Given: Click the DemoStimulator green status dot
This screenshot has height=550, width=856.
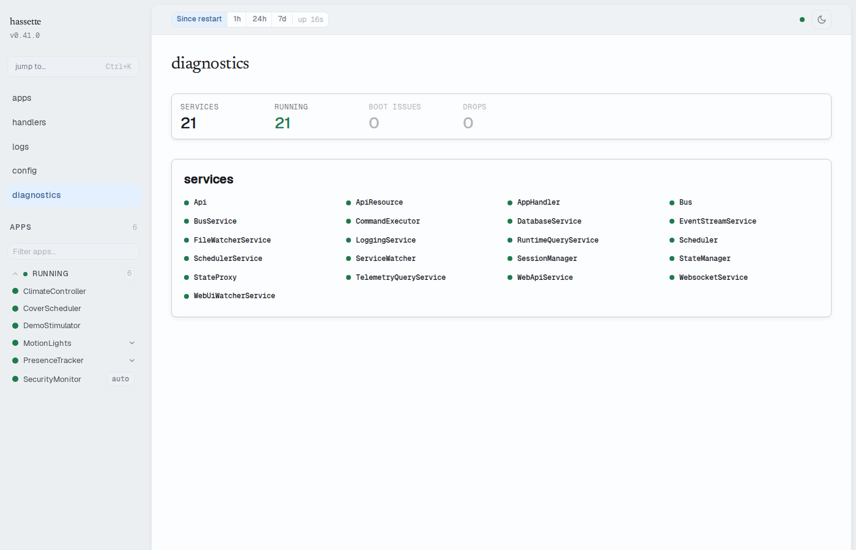Looking at the screenshot, I should [15, 326].
